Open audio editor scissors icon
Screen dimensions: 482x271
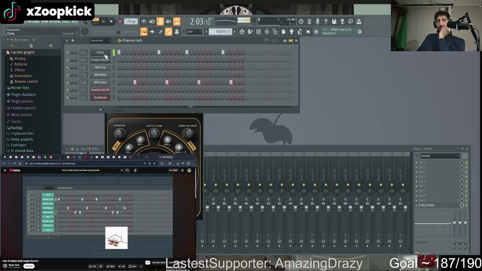309,21
